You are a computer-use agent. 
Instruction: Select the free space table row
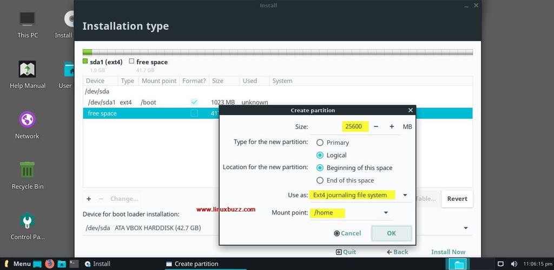coord(151,113)
